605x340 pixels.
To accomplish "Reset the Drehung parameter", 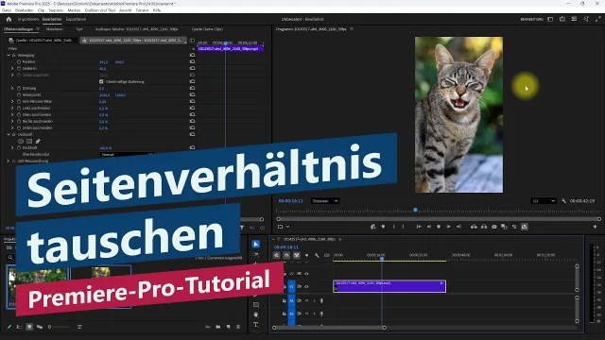I will [x=192, y=88].
